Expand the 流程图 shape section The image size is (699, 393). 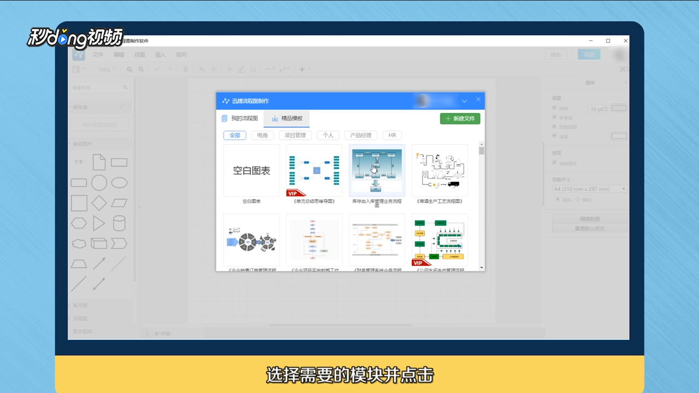[x=80, y=318]
